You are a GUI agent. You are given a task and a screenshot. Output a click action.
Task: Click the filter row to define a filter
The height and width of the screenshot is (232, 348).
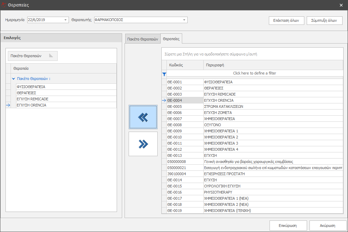(254, 73)
